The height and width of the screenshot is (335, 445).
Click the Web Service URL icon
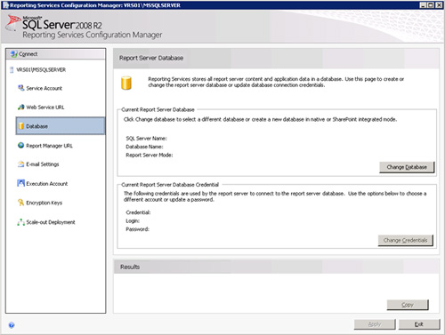[20, 107]
